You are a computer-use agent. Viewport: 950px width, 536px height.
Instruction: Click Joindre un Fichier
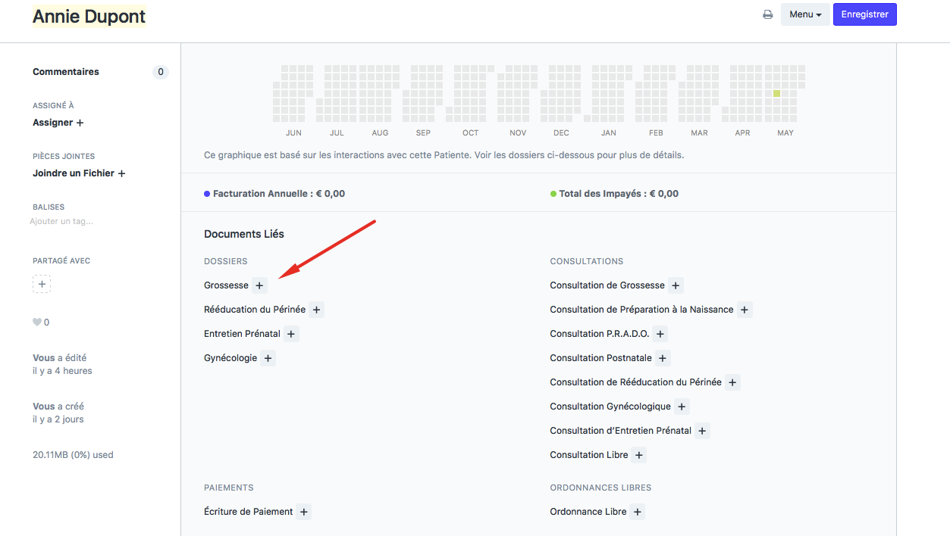coord(78,173)
